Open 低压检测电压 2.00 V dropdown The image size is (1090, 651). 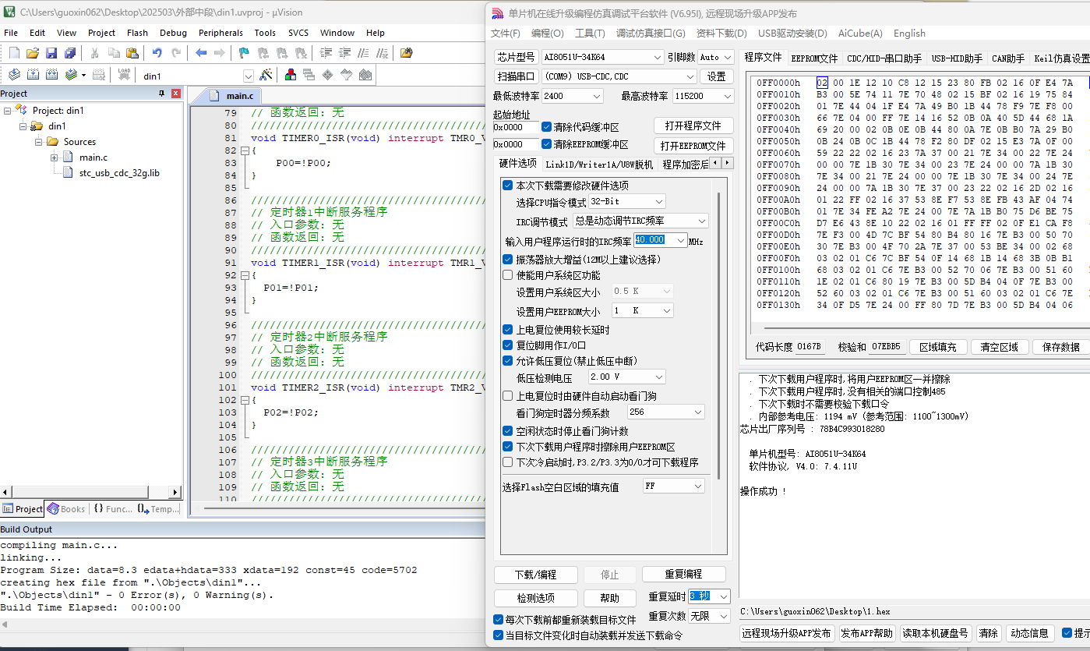626,377
